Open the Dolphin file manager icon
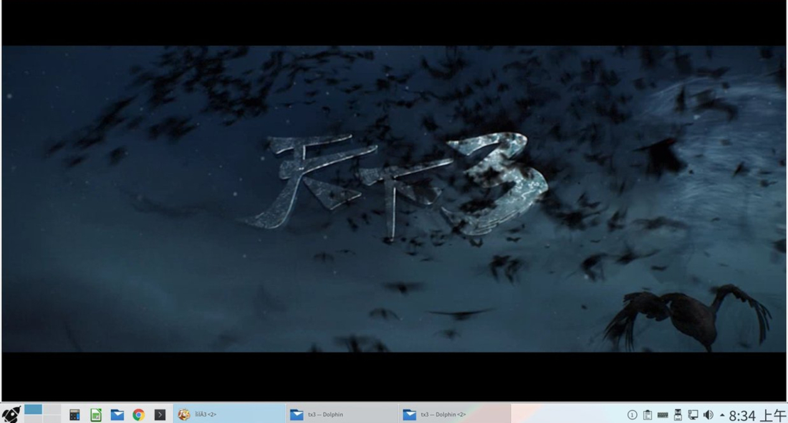 click(x=118, y=414)
